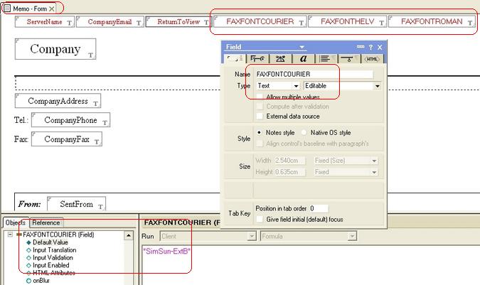480x285 pixels.
Task: Close the Field properties box
Action: click(380, 47)
